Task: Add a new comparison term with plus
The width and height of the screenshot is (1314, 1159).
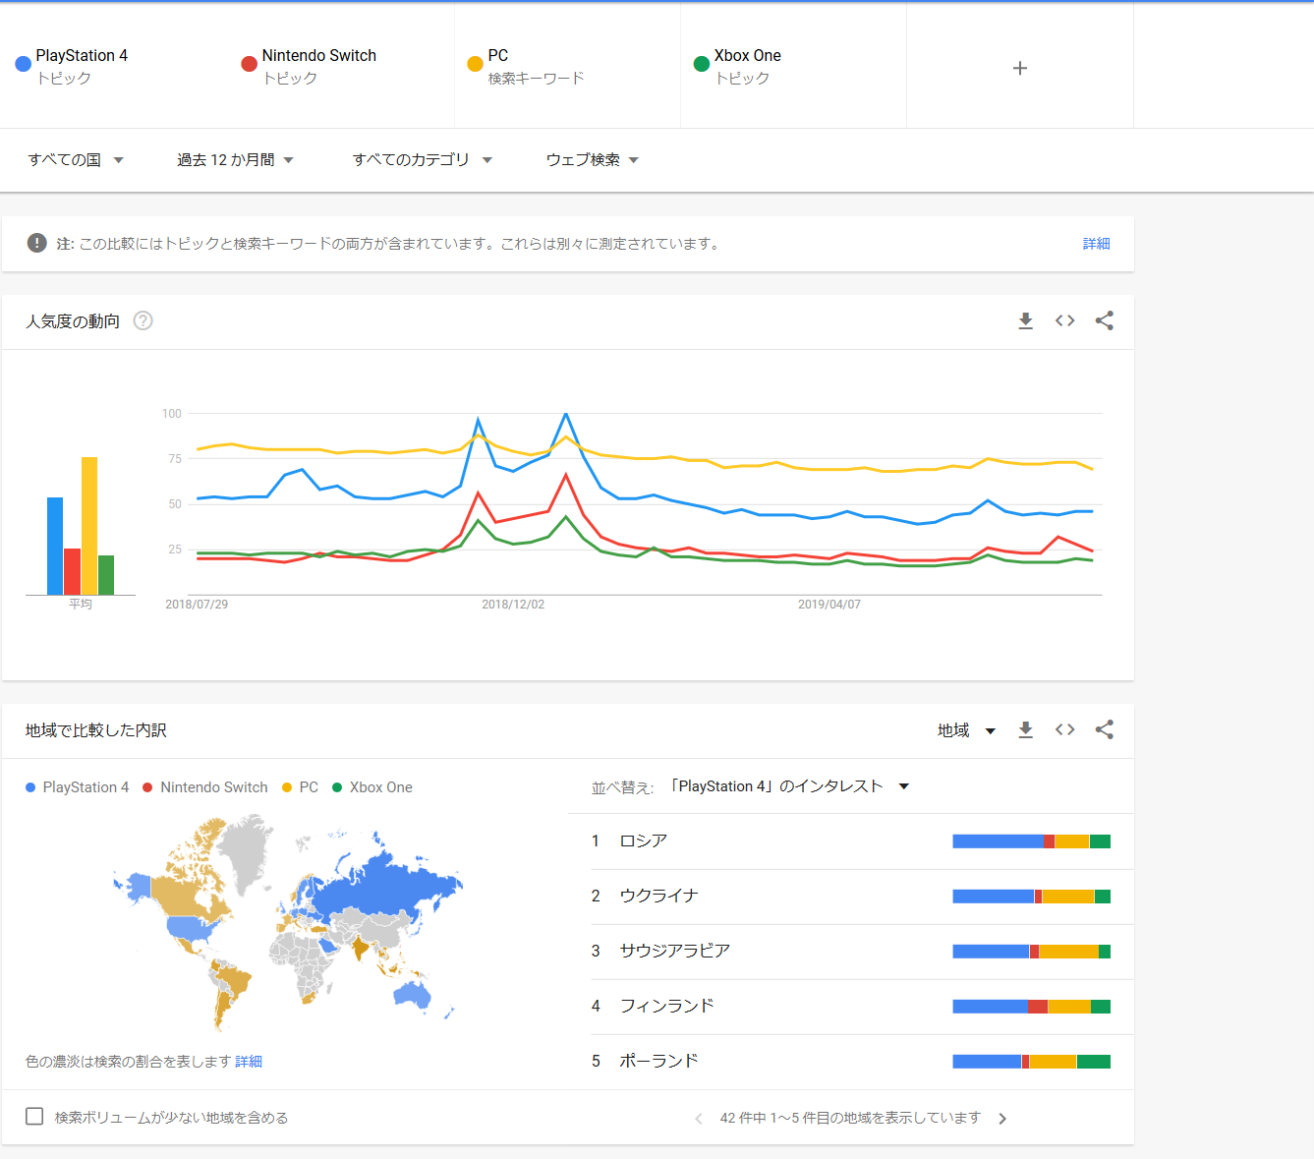Action: pos(1020,68)
